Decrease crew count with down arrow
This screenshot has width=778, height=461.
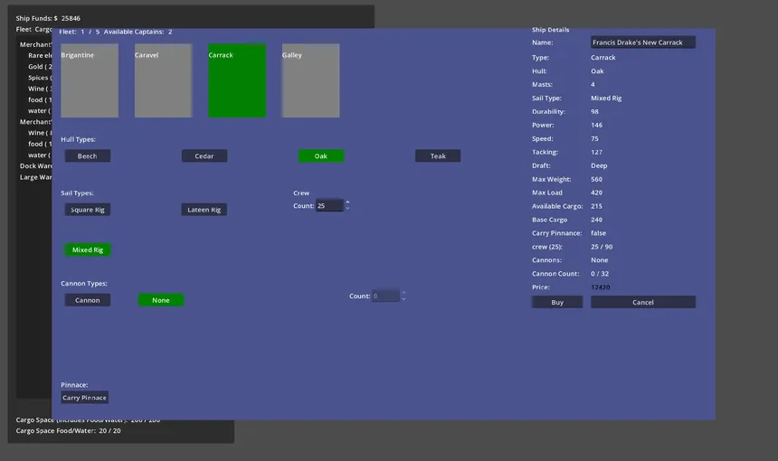(x=347, y=208)
